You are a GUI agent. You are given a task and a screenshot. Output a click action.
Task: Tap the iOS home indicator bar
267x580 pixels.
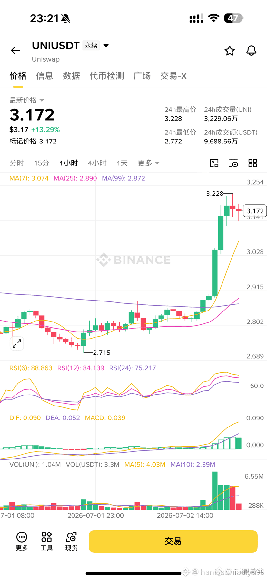coord(133,573)
